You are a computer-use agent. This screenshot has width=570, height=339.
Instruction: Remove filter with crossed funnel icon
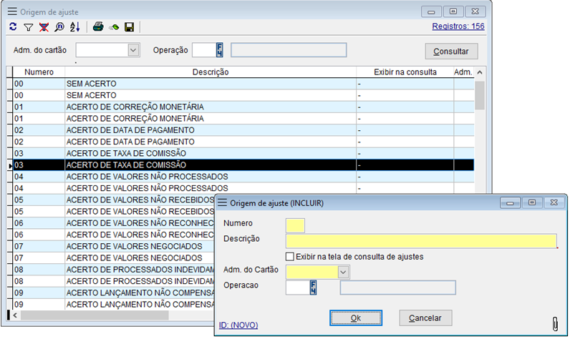pos(44,27)
